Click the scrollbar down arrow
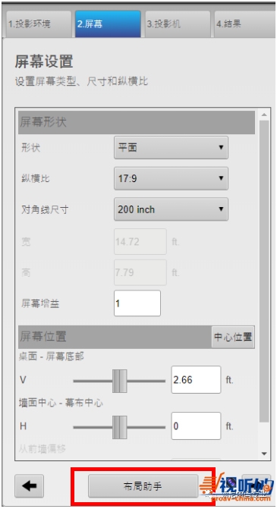 264,454
